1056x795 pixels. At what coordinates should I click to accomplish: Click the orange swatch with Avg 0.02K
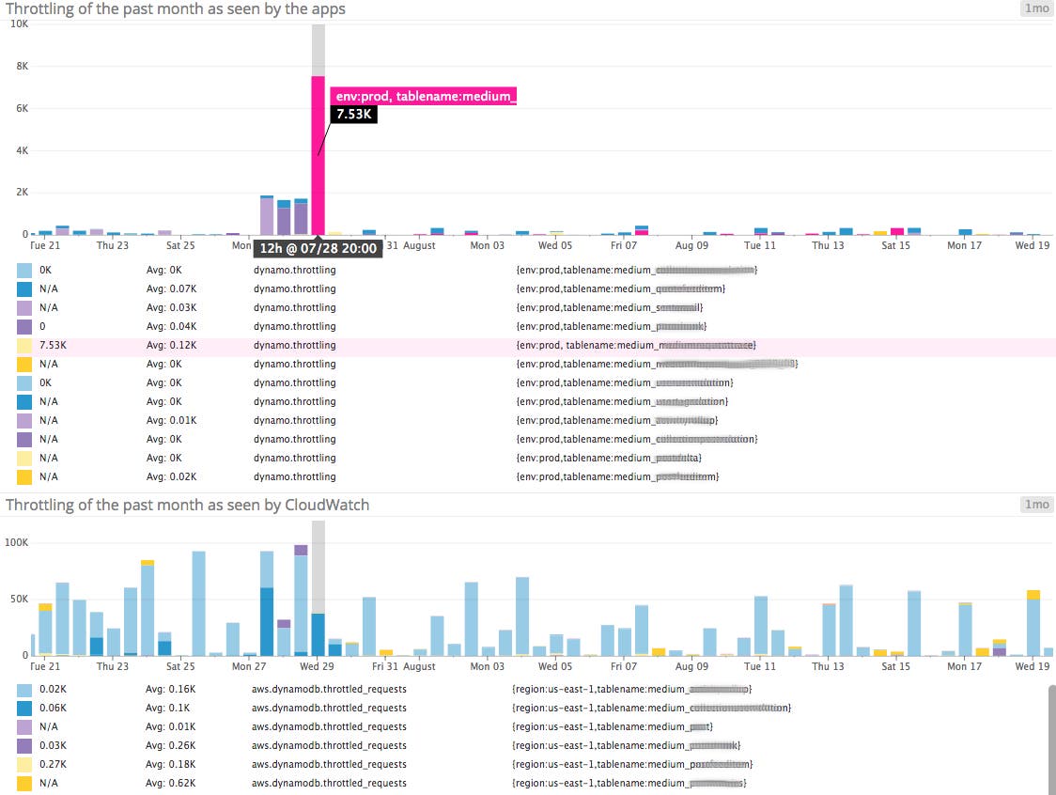pyautogui.click(x=24, y=477)
